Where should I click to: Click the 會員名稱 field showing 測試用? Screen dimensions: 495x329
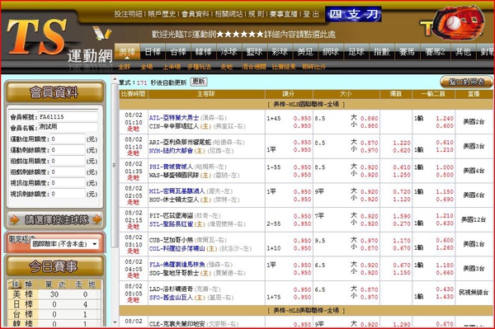pos(68,127)
